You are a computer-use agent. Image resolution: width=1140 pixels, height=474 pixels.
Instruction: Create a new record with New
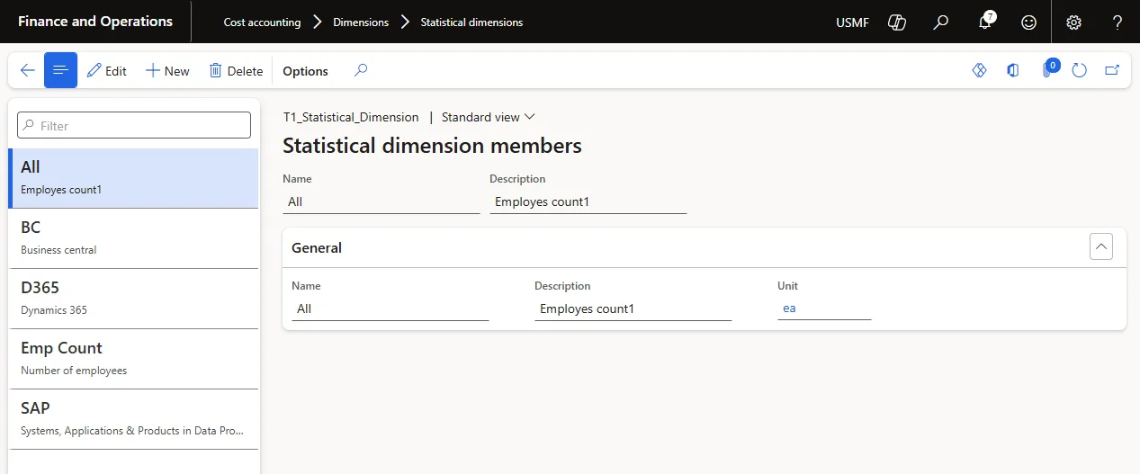click(167, 71)
